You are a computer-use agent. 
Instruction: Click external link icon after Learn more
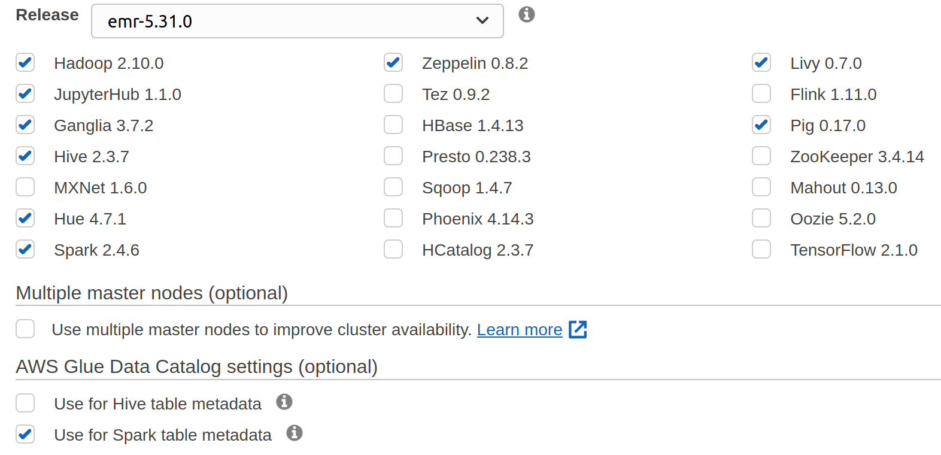pos(578,329)
